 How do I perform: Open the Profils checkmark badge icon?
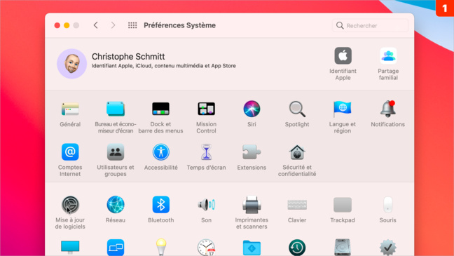pos(387,248)
